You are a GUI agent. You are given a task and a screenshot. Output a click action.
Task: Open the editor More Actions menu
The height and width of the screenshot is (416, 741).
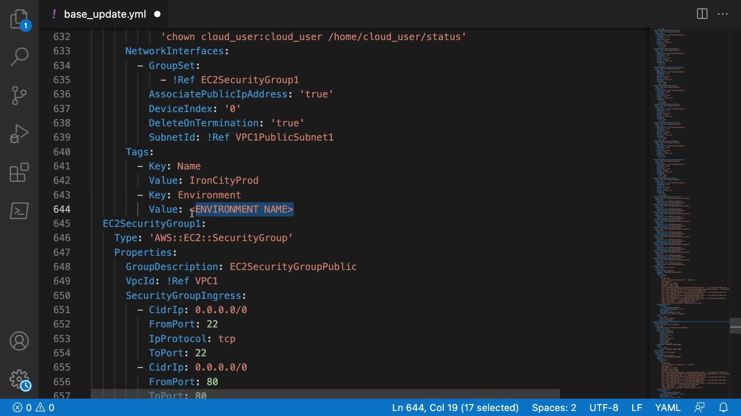point(722,14)
